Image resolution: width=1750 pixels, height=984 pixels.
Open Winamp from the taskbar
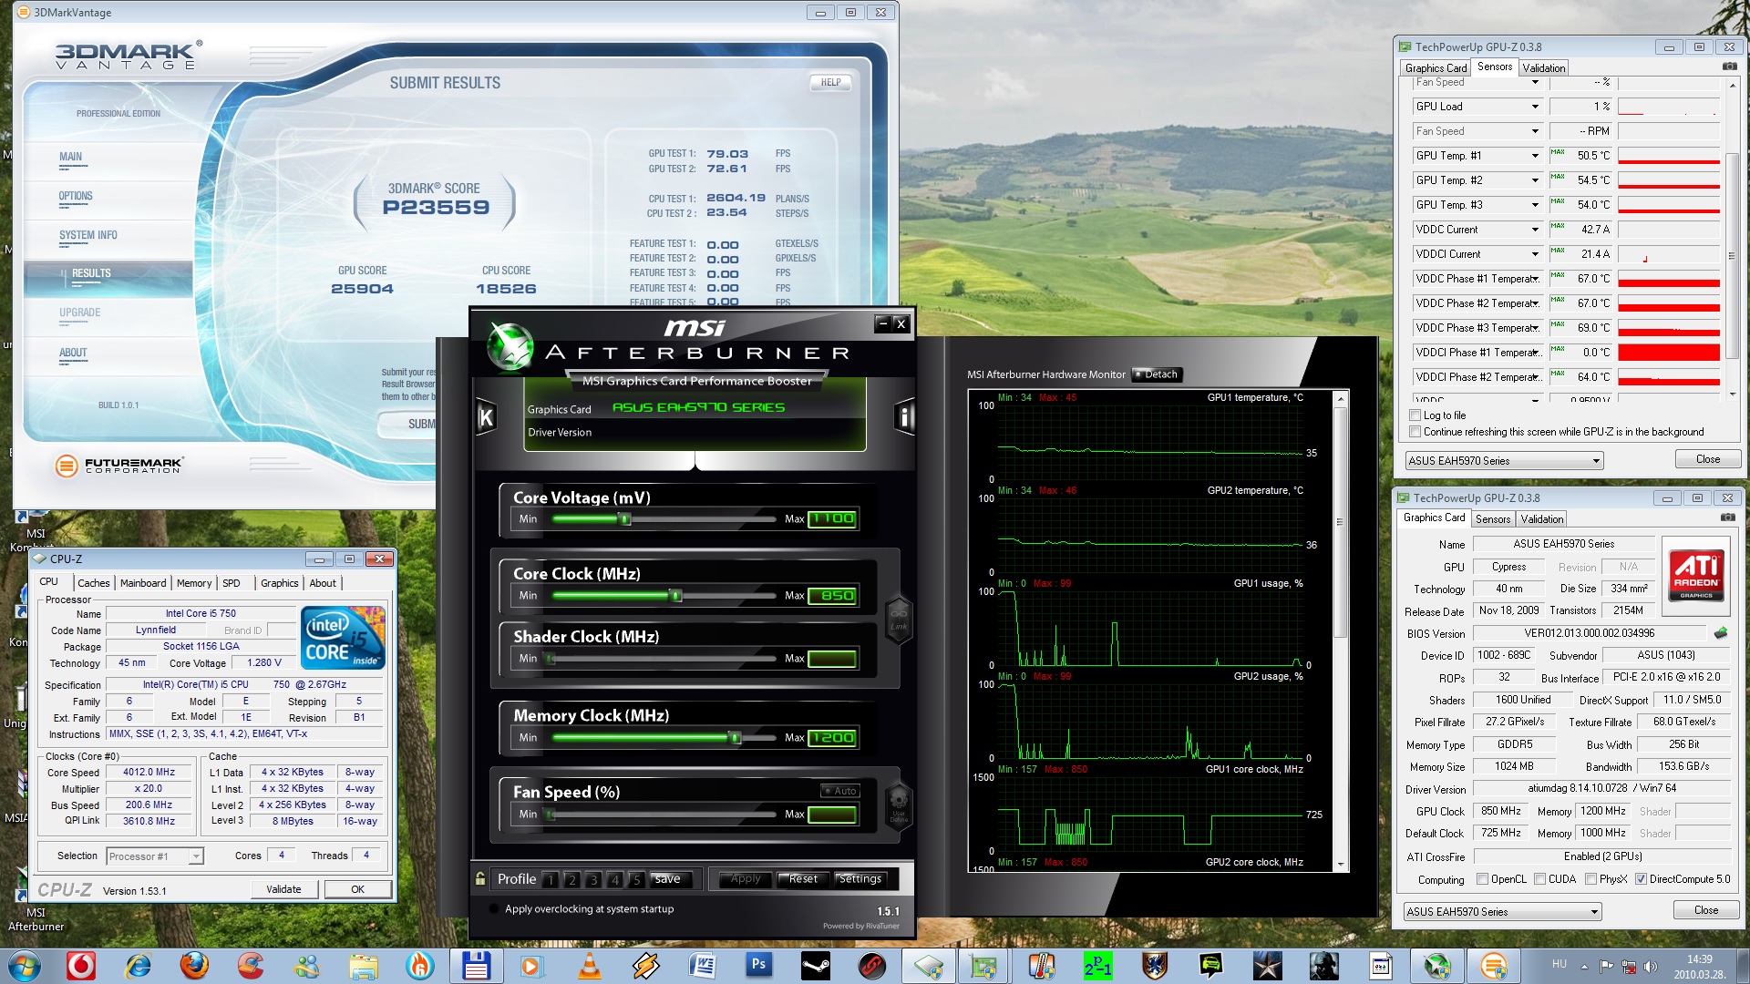(645, 965)
